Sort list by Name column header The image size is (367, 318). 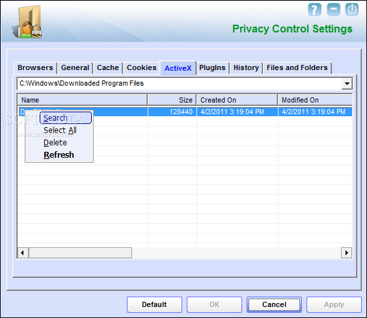point(83,100)
